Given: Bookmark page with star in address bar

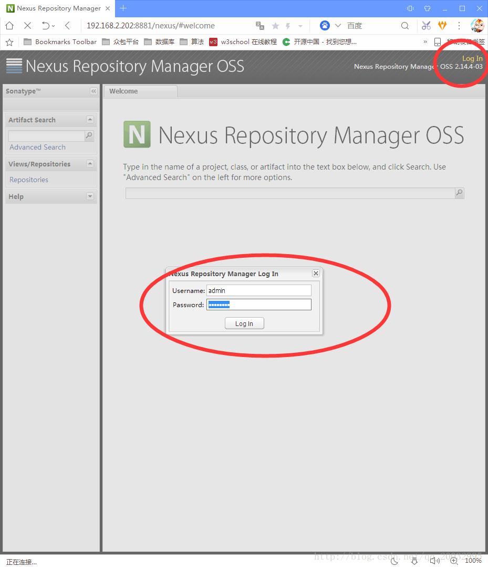Looking at the screenshot, I should click(275, 26).
